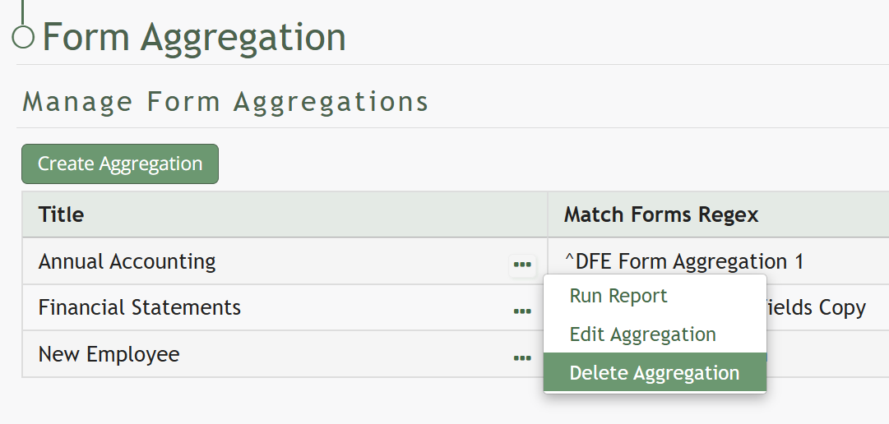Open the Annual Accounting row actions ellipsis

(x=522, y=264)
